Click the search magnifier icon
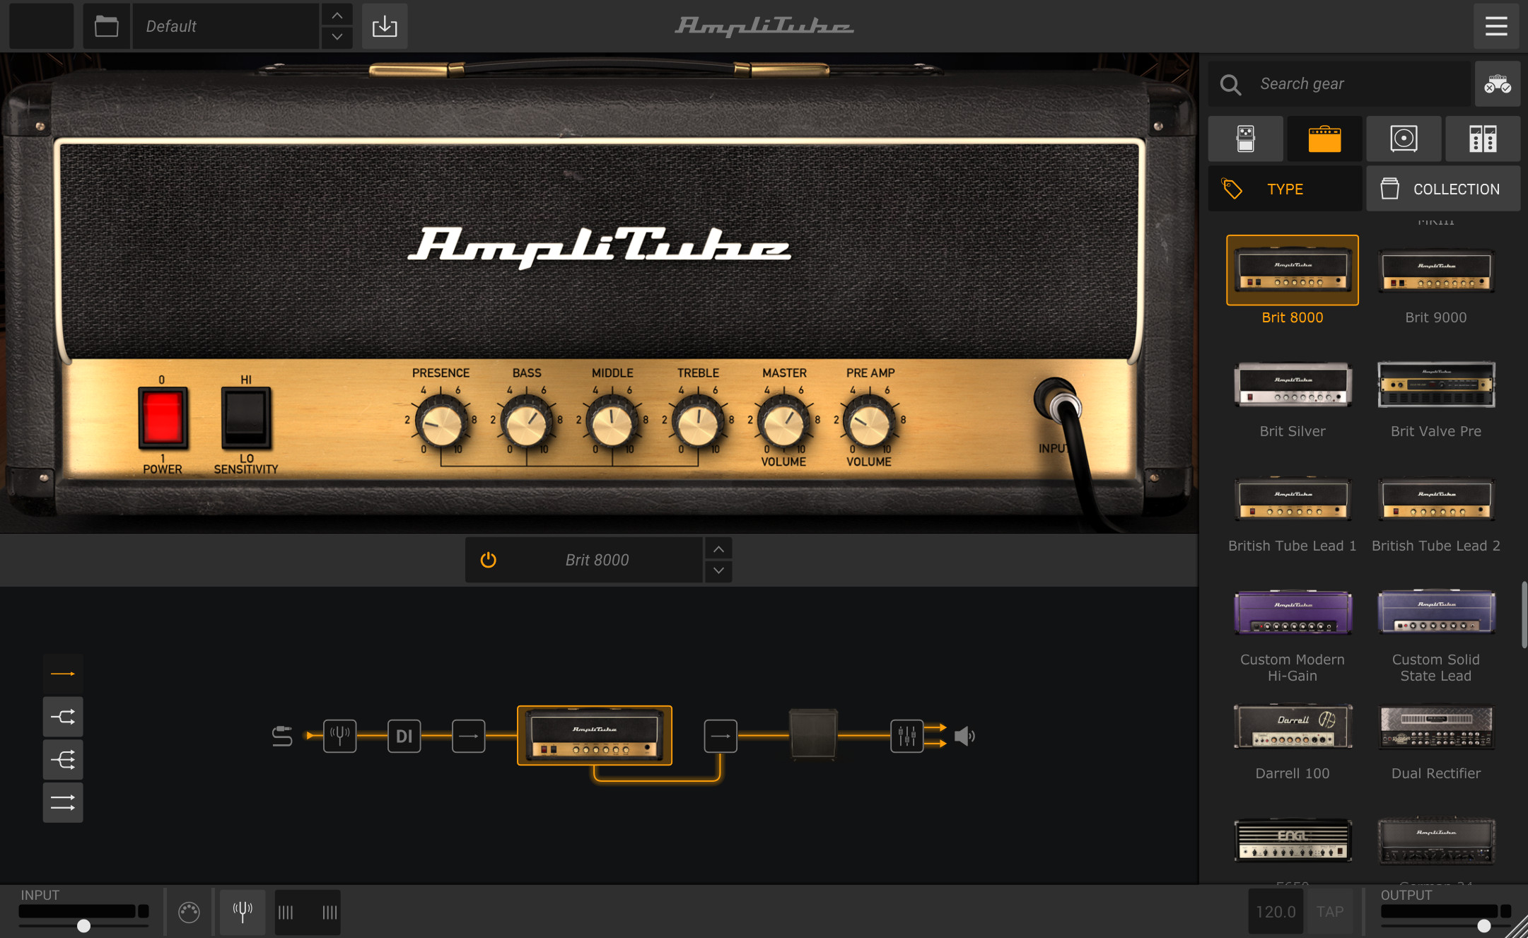 (x=1230, y=84)
